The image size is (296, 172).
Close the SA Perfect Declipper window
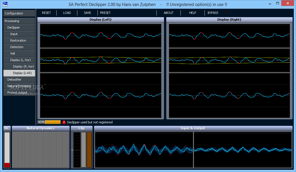(288, 3)
